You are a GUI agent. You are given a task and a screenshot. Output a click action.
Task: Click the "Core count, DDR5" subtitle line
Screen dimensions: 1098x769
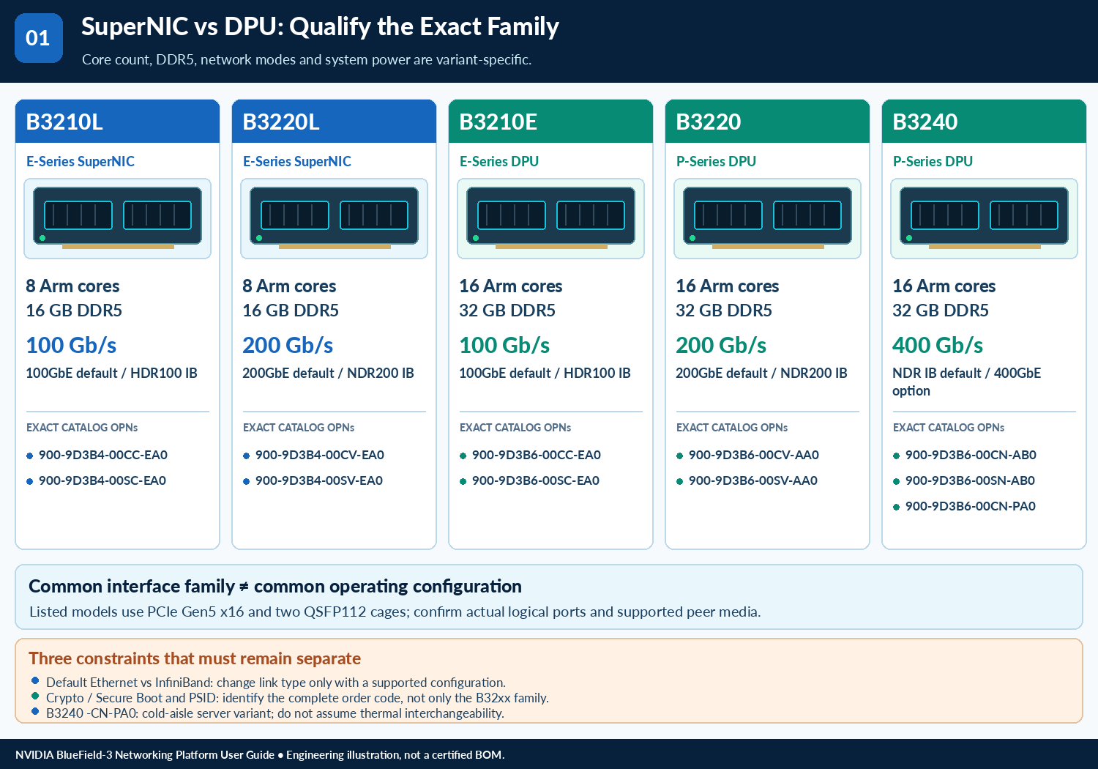click(307, 59)
